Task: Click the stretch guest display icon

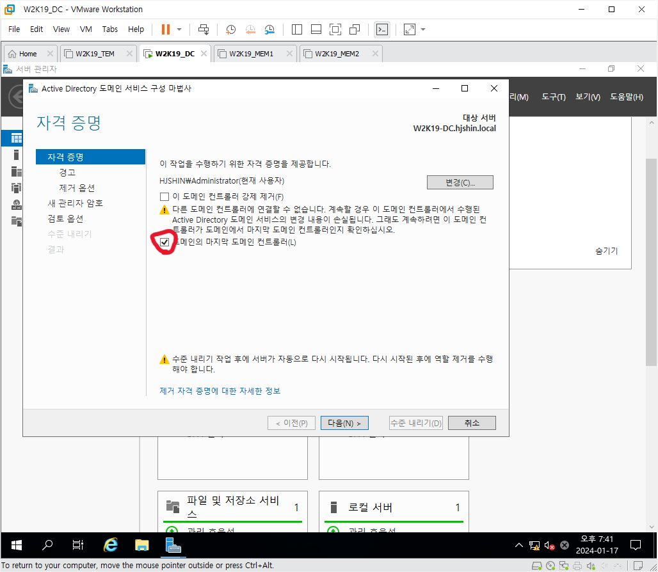Action: (x=409, y=29)
